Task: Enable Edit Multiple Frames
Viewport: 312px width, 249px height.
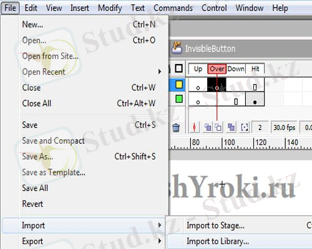Action: tap(231, 127)
